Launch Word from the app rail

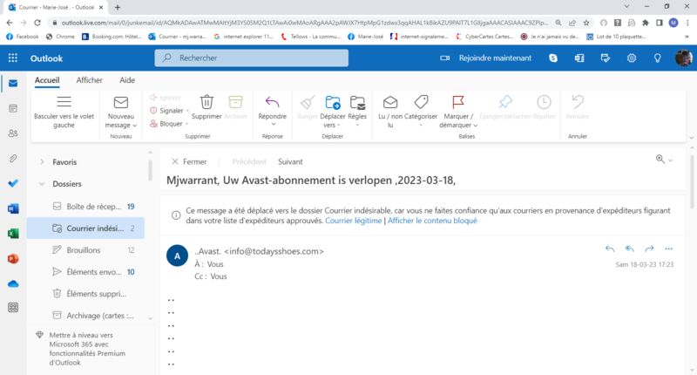point(13,208)
